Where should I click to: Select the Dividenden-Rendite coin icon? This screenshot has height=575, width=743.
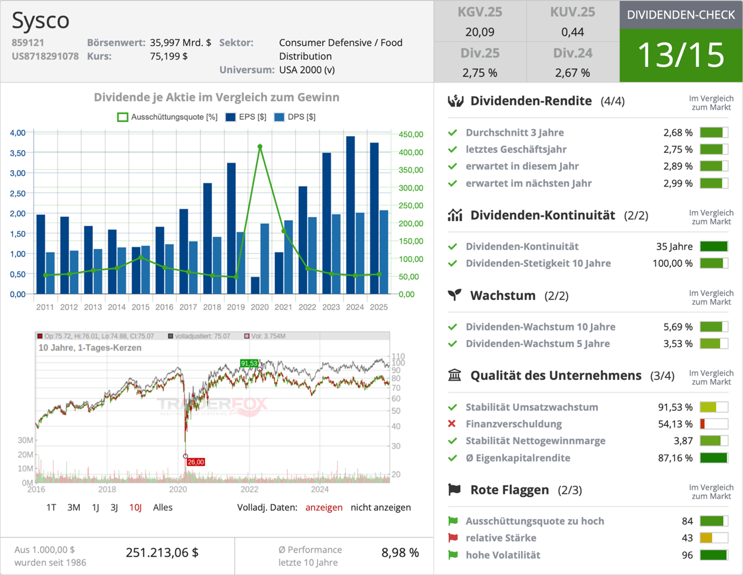(456, 101)
